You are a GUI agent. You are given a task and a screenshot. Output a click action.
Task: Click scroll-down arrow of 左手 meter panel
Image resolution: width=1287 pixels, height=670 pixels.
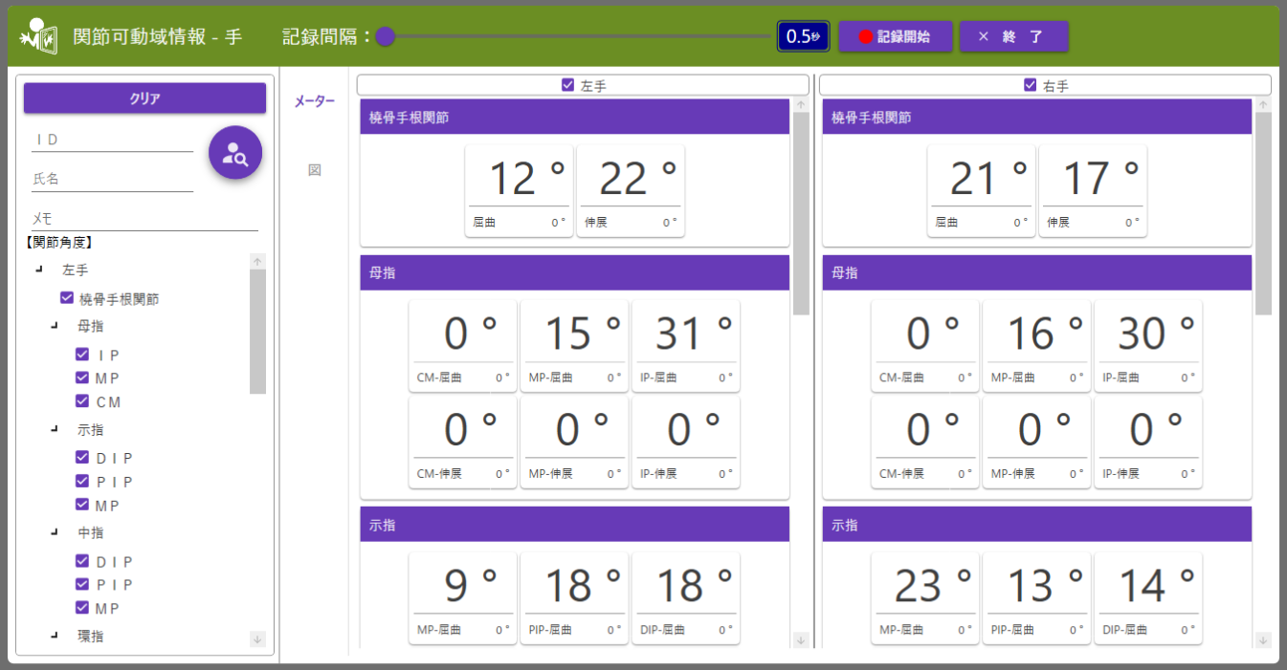[x=801, y=639]
